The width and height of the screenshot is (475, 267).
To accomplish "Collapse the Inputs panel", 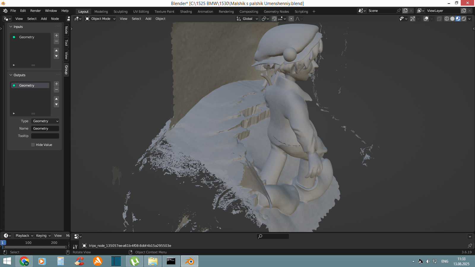I will click(x=11, y=27).
